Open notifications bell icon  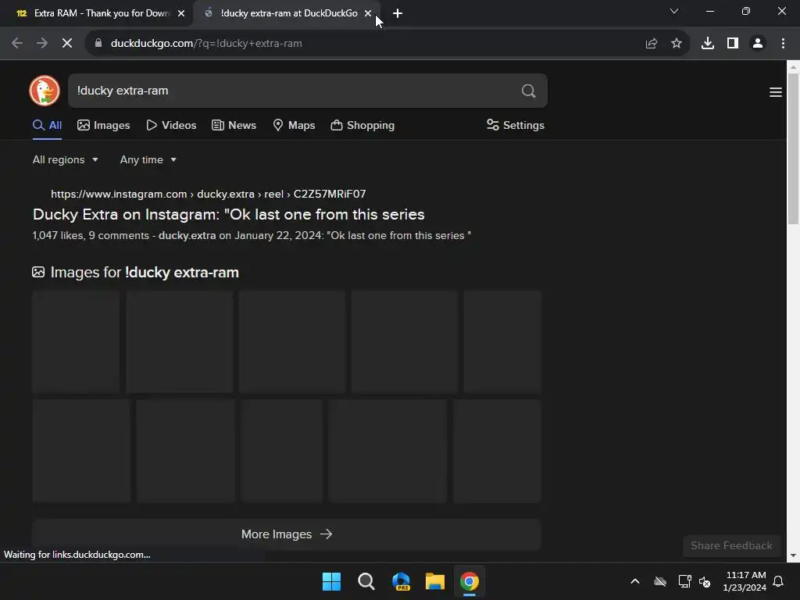click(x=778, y=581)
